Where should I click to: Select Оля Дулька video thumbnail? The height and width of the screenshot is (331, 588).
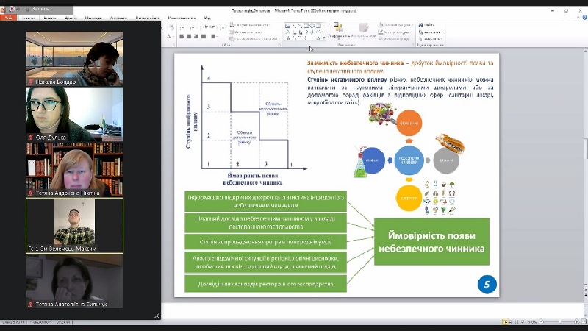75,115
